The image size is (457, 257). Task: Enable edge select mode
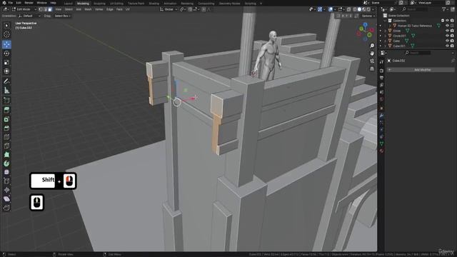tap(45, 9)
